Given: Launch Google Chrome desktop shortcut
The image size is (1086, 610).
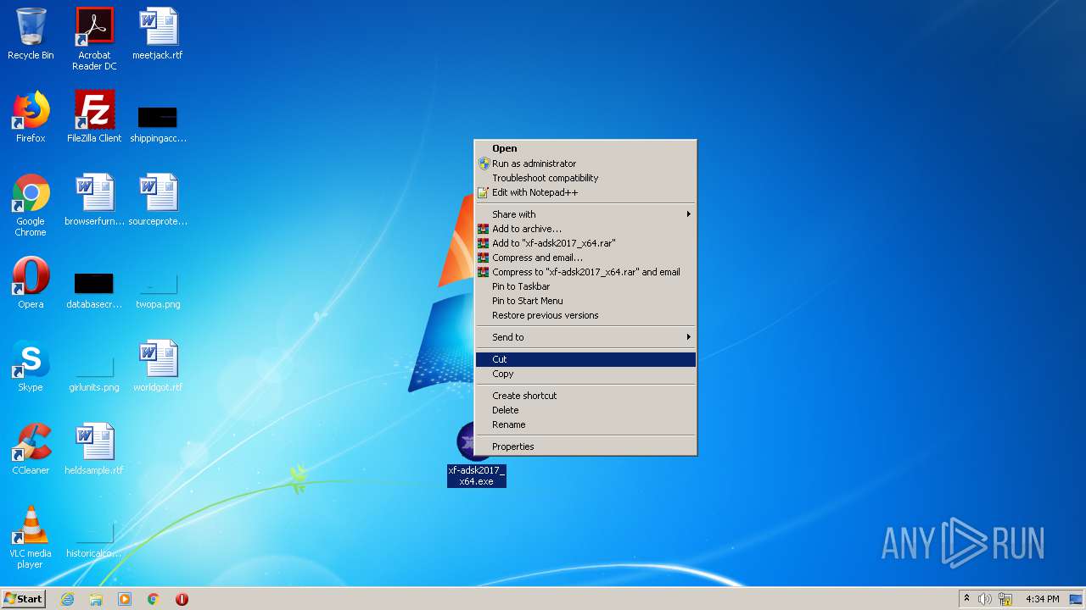Looking at the screenshot, I should coord(31,205).
